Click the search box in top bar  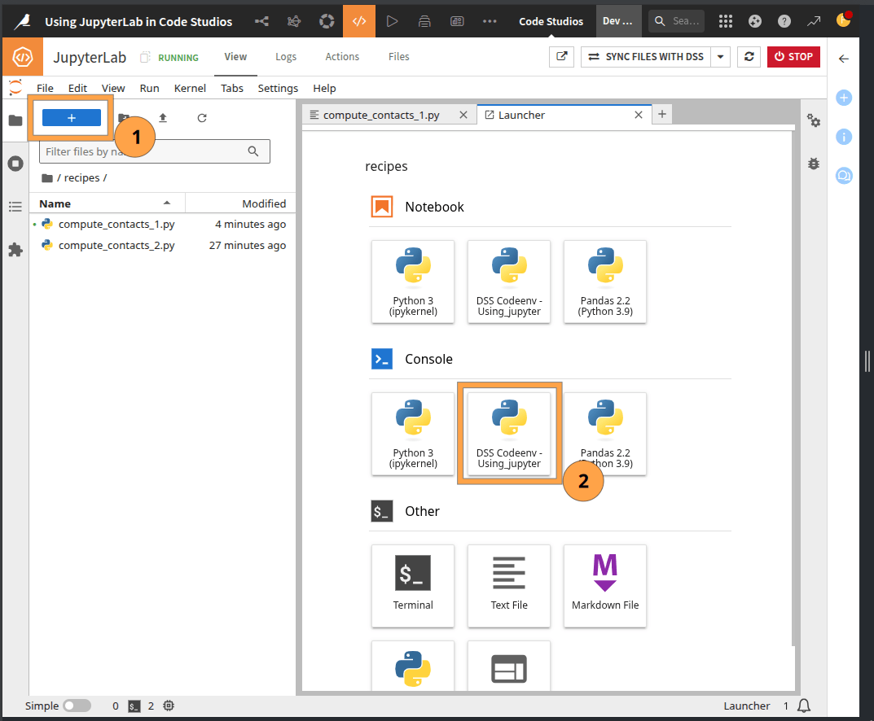click(676, 21)
